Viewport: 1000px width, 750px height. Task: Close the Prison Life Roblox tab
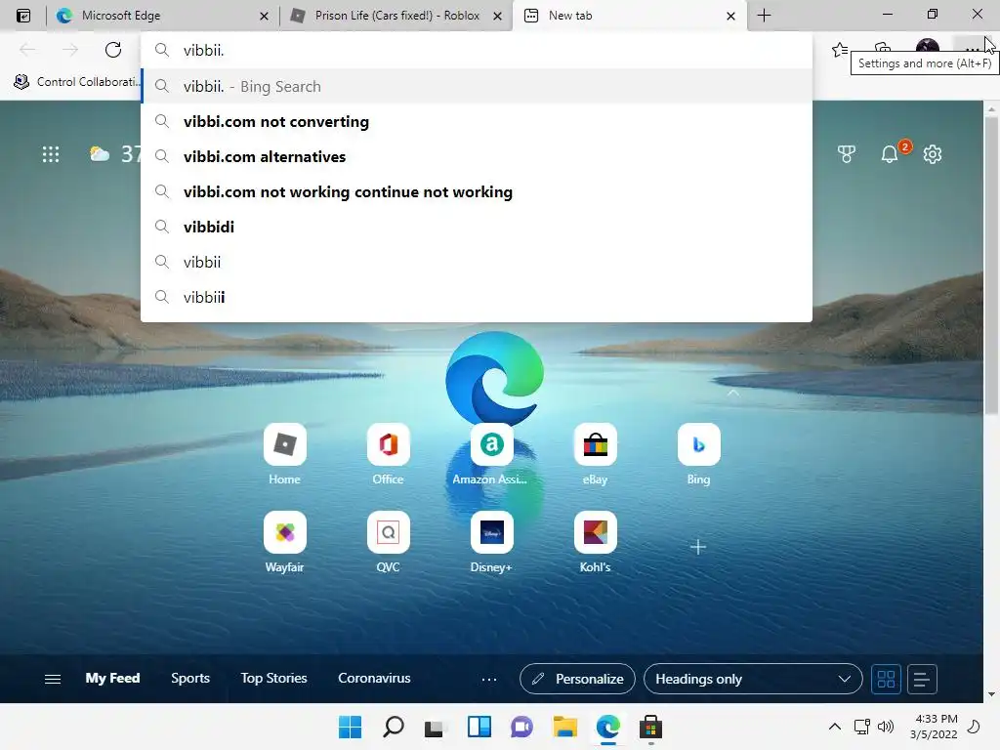[x=497, y=16]
